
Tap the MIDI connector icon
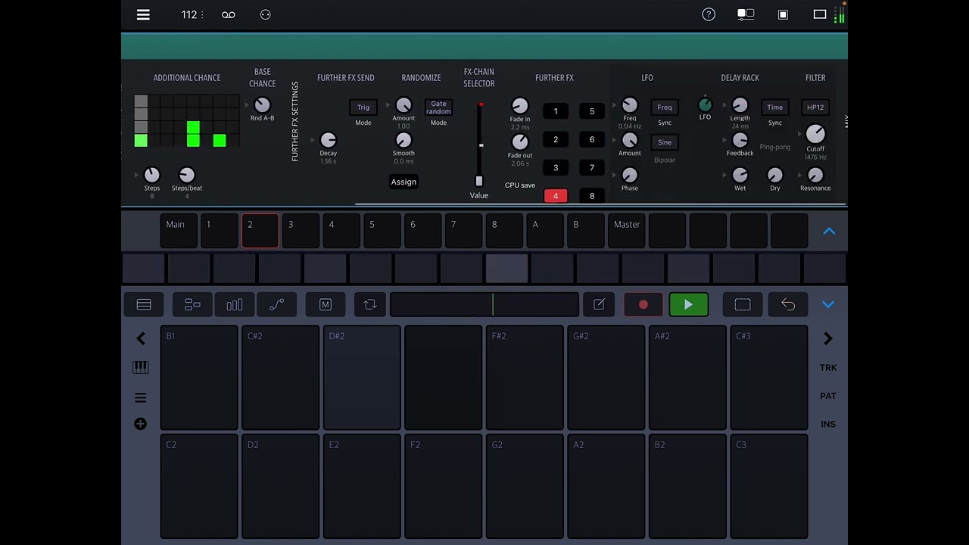tap(265, 14)
